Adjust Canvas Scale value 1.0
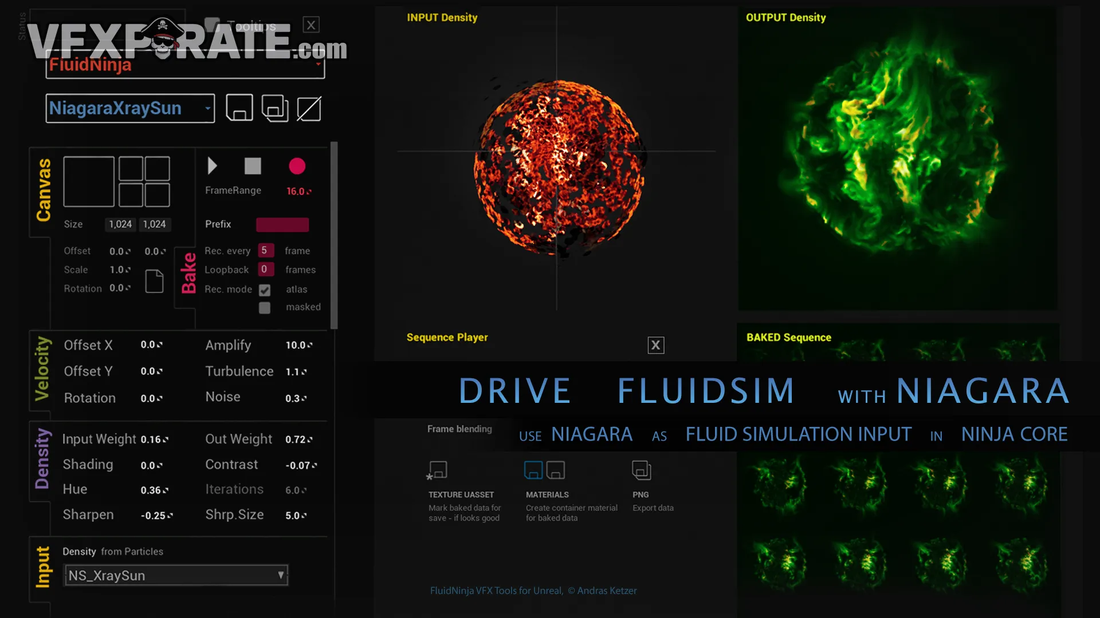The width and height of the screenshot is (1100, 618). coord(120,270)
